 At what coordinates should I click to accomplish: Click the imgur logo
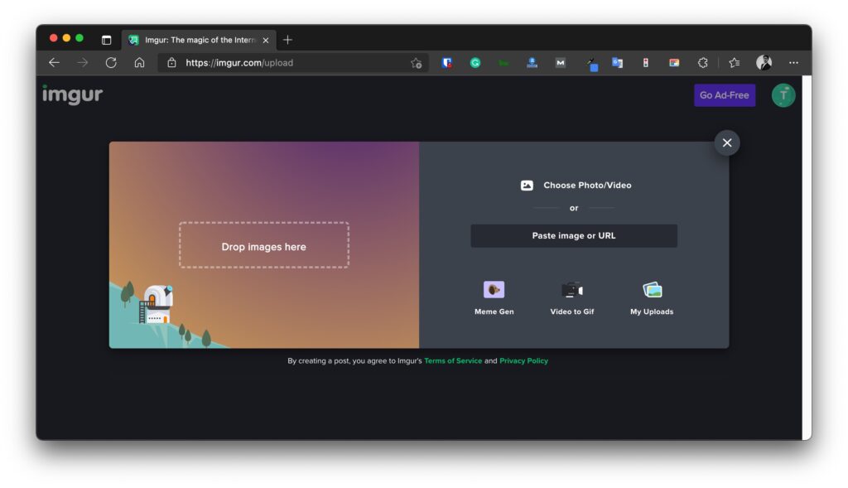72,94
